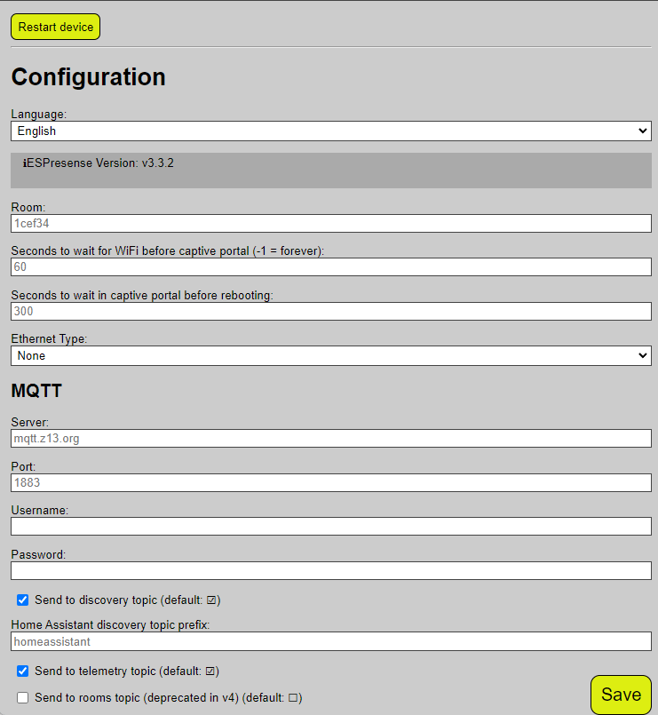658x715 pixels.
Task: Click the MQTT Password field
Action: pos(329,570)
